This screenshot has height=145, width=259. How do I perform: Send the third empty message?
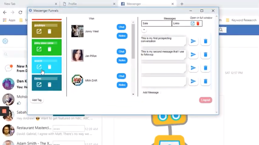coord(193,68)
